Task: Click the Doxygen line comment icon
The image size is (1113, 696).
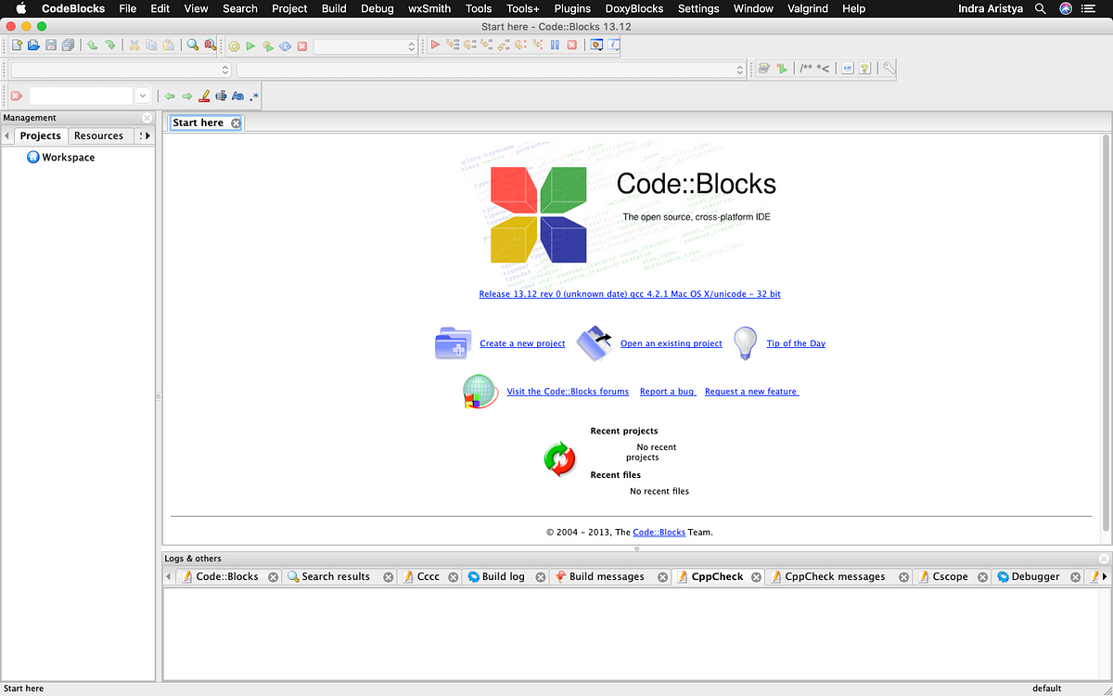Action: (824, 69)
